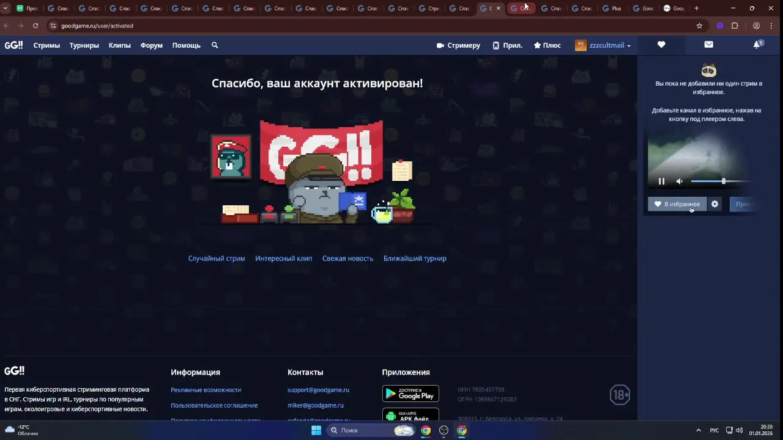Viewport: 783px width, 440px height.
Task: Open the Форум page
Action: [x=151, y=45]
